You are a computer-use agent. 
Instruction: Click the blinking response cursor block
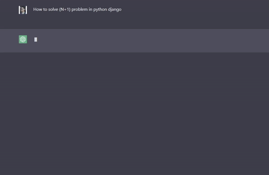coord(36,39)
